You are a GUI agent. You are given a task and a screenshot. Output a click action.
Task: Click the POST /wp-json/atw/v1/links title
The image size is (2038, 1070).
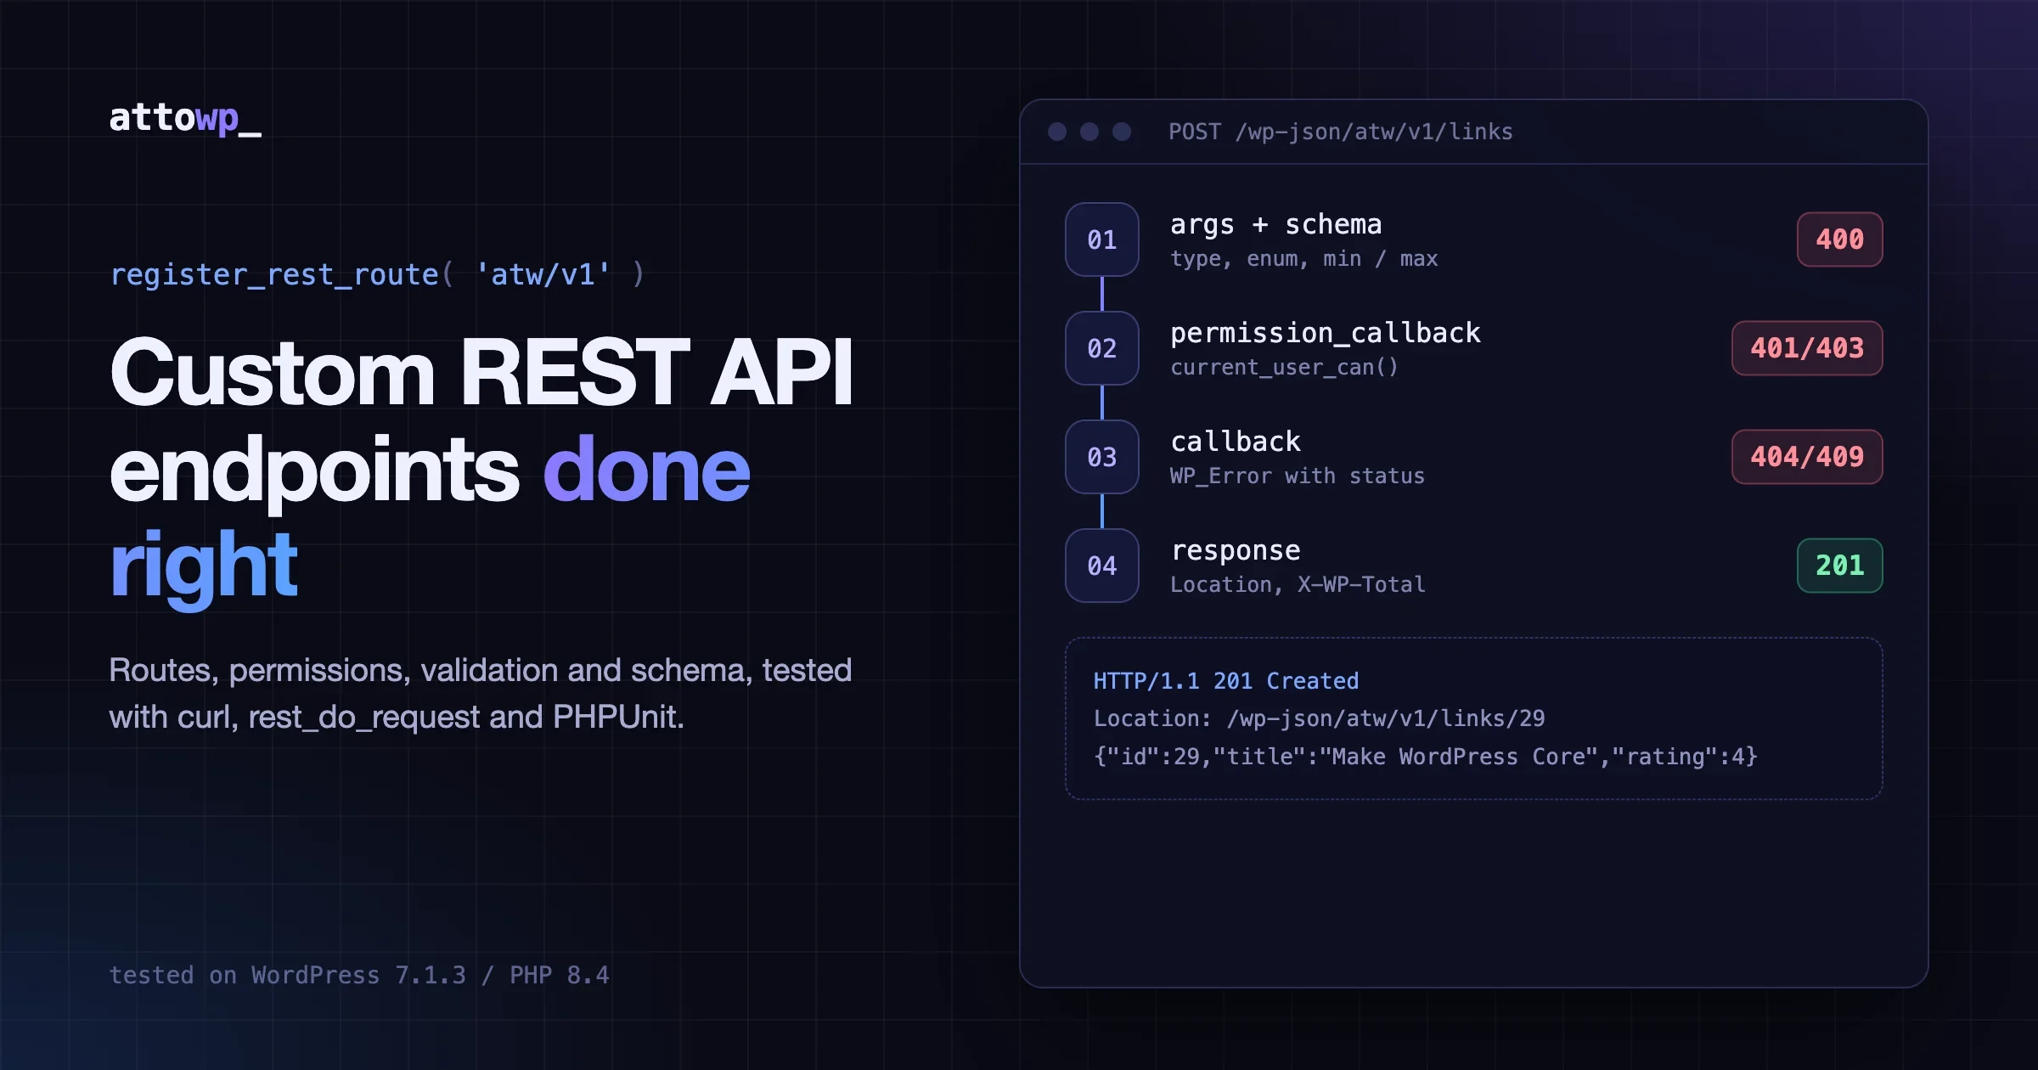coord(1341,132)
